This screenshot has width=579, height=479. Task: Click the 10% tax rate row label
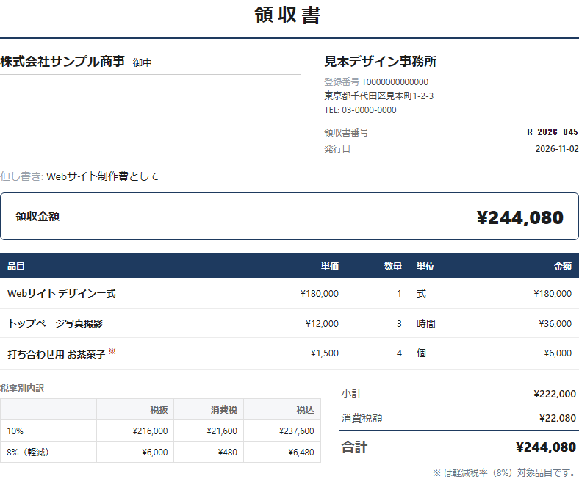pos(15,431)
